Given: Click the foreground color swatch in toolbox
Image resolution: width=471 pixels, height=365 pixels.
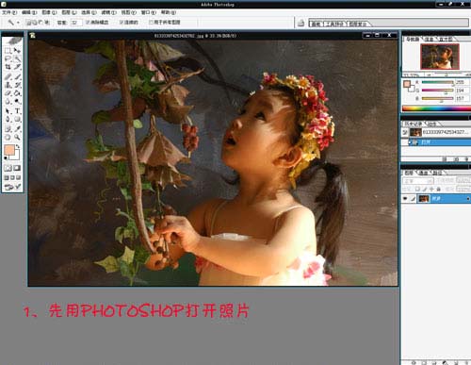Looking at the screenshot, I should click(x=9, y=150).
